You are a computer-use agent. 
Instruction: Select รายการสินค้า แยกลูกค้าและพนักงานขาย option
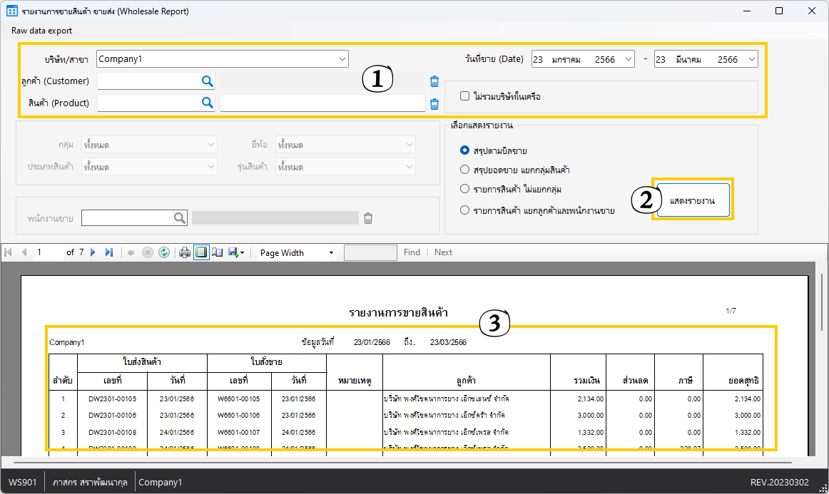465,210
